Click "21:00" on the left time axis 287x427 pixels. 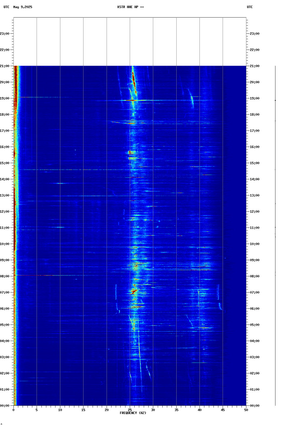click(5, 66)
